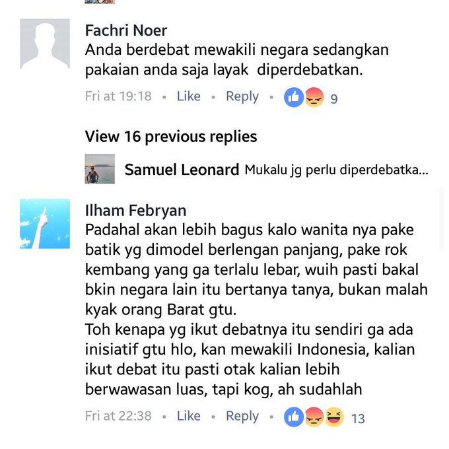Click the angry reaction icon on Fachri Noer's comment
The width and height of the screenshot is (449, 449).
pos(314,97)
